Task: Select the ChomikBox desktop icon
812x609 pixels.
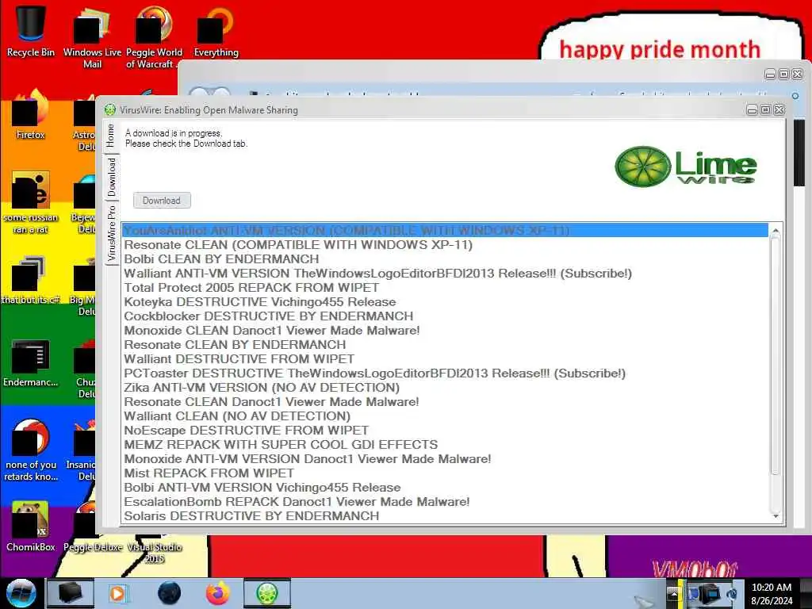Action: [31, 526]
